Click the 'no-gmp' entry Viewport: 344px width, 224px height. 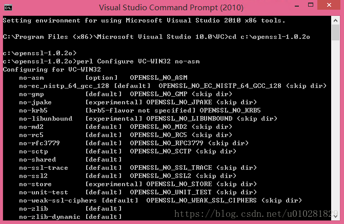coord(31,94)
